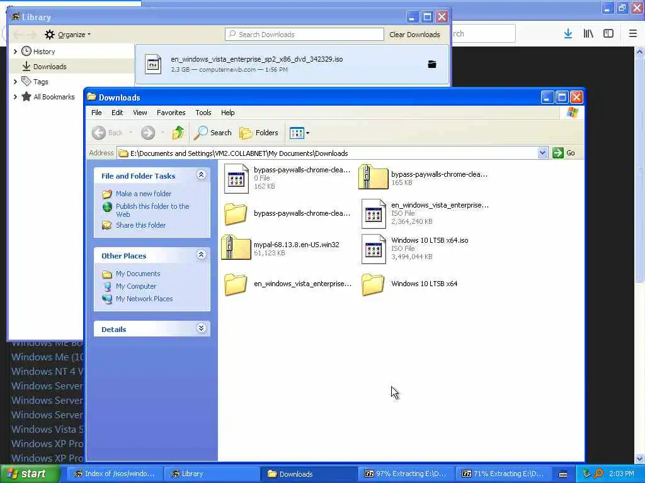Screen dimensions: 645x483
Task: Click the Windows Me link in browser page
Action: click(47, 357)
